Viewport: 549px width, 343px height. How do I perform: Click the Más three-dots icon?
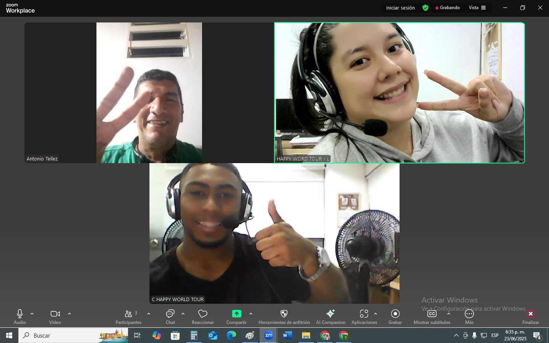(x=469, y=314)
